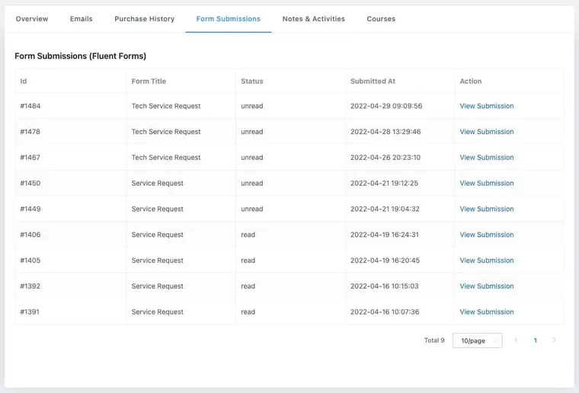Click the read status in row #1392
This screenshot has width=579, height=393.
[x=248, y=286]
